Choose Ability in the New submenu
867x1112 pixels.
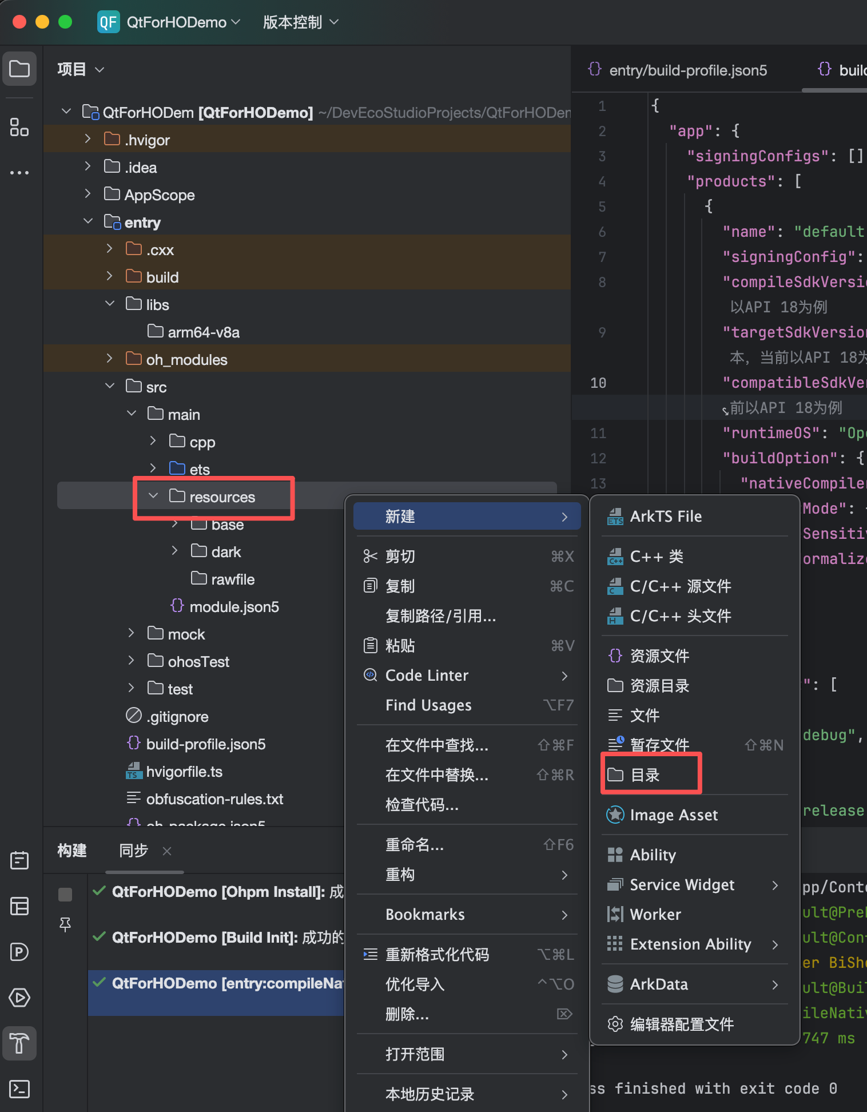click(694, 855)
